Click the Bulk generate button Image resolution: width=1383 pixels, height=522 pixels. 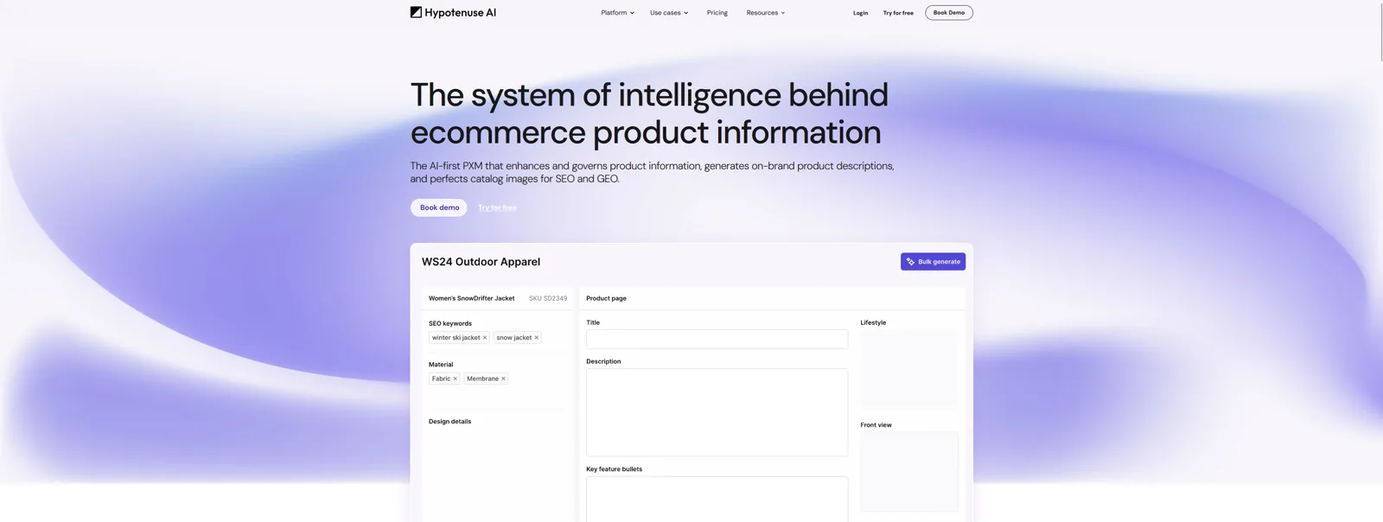point(933,262)
